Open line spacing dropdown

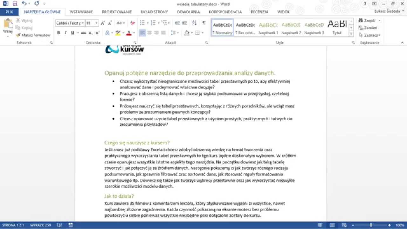coord(178,33)
